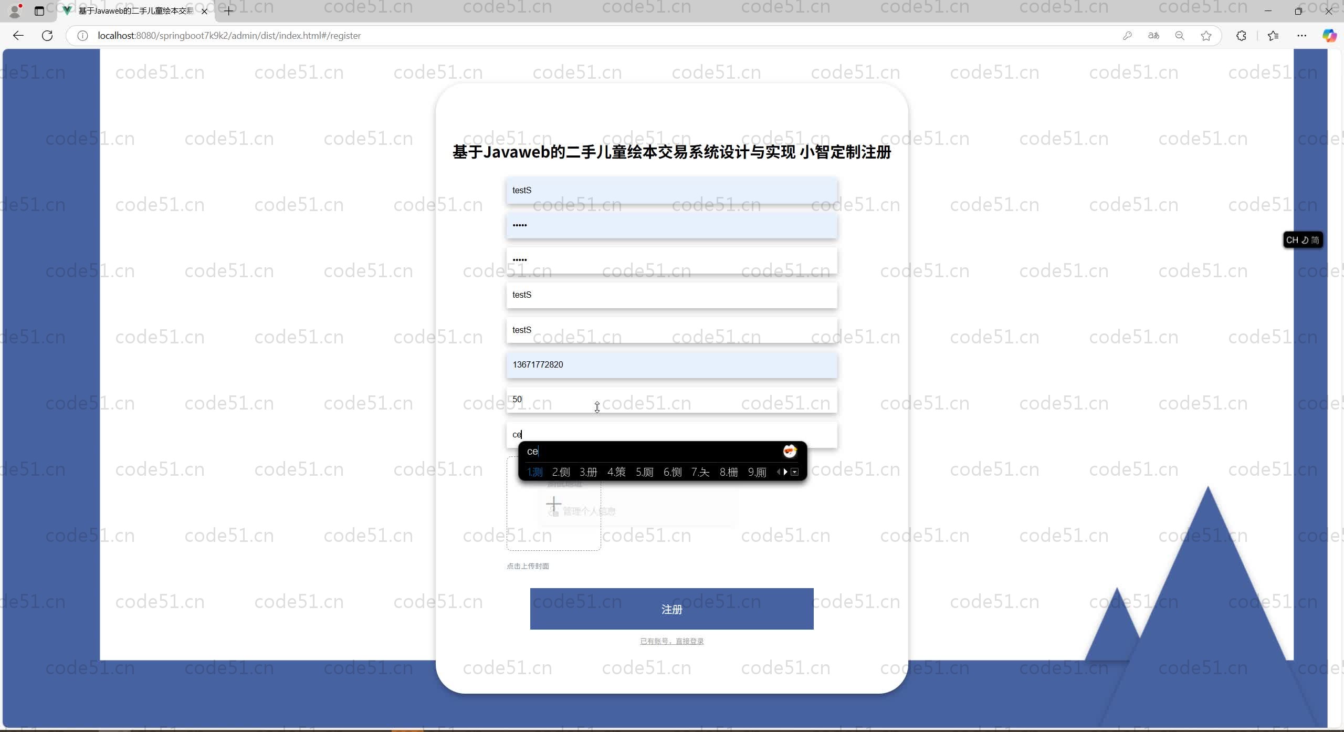Click the 注册 register button

(671, 609)
